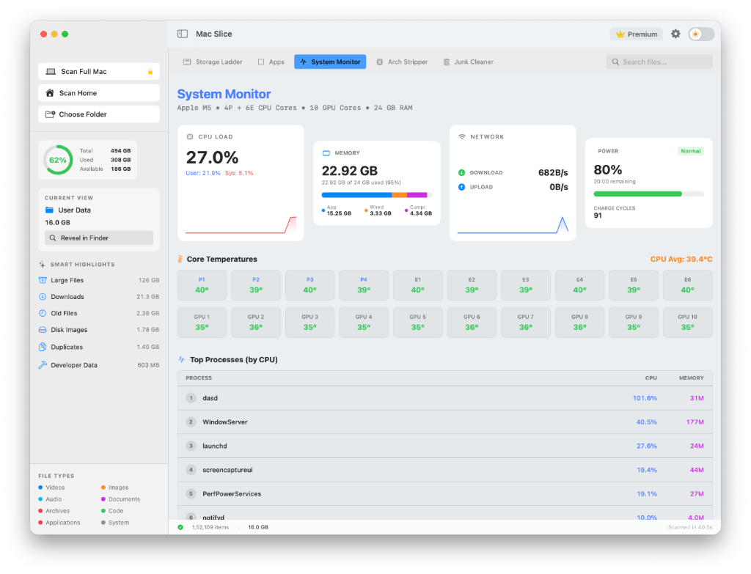
Task: Toggle light/dark appearance switch
Action: [x=701, y=34]
